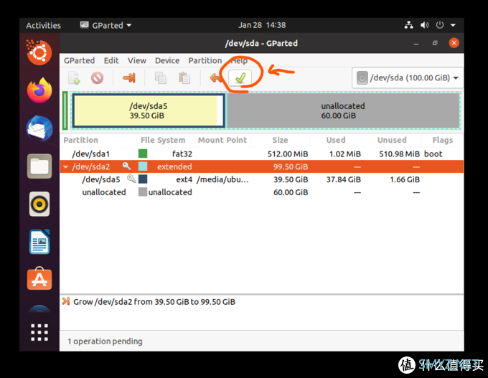488x378 pixels.
Task: Click the Resize/Move partition toolbar icon
Action: coord(129,77)
